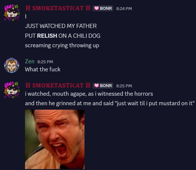196x170 pixels.
Task: Click the JUST WATCHED MY FATHER message line
Action: coord(61,26)
